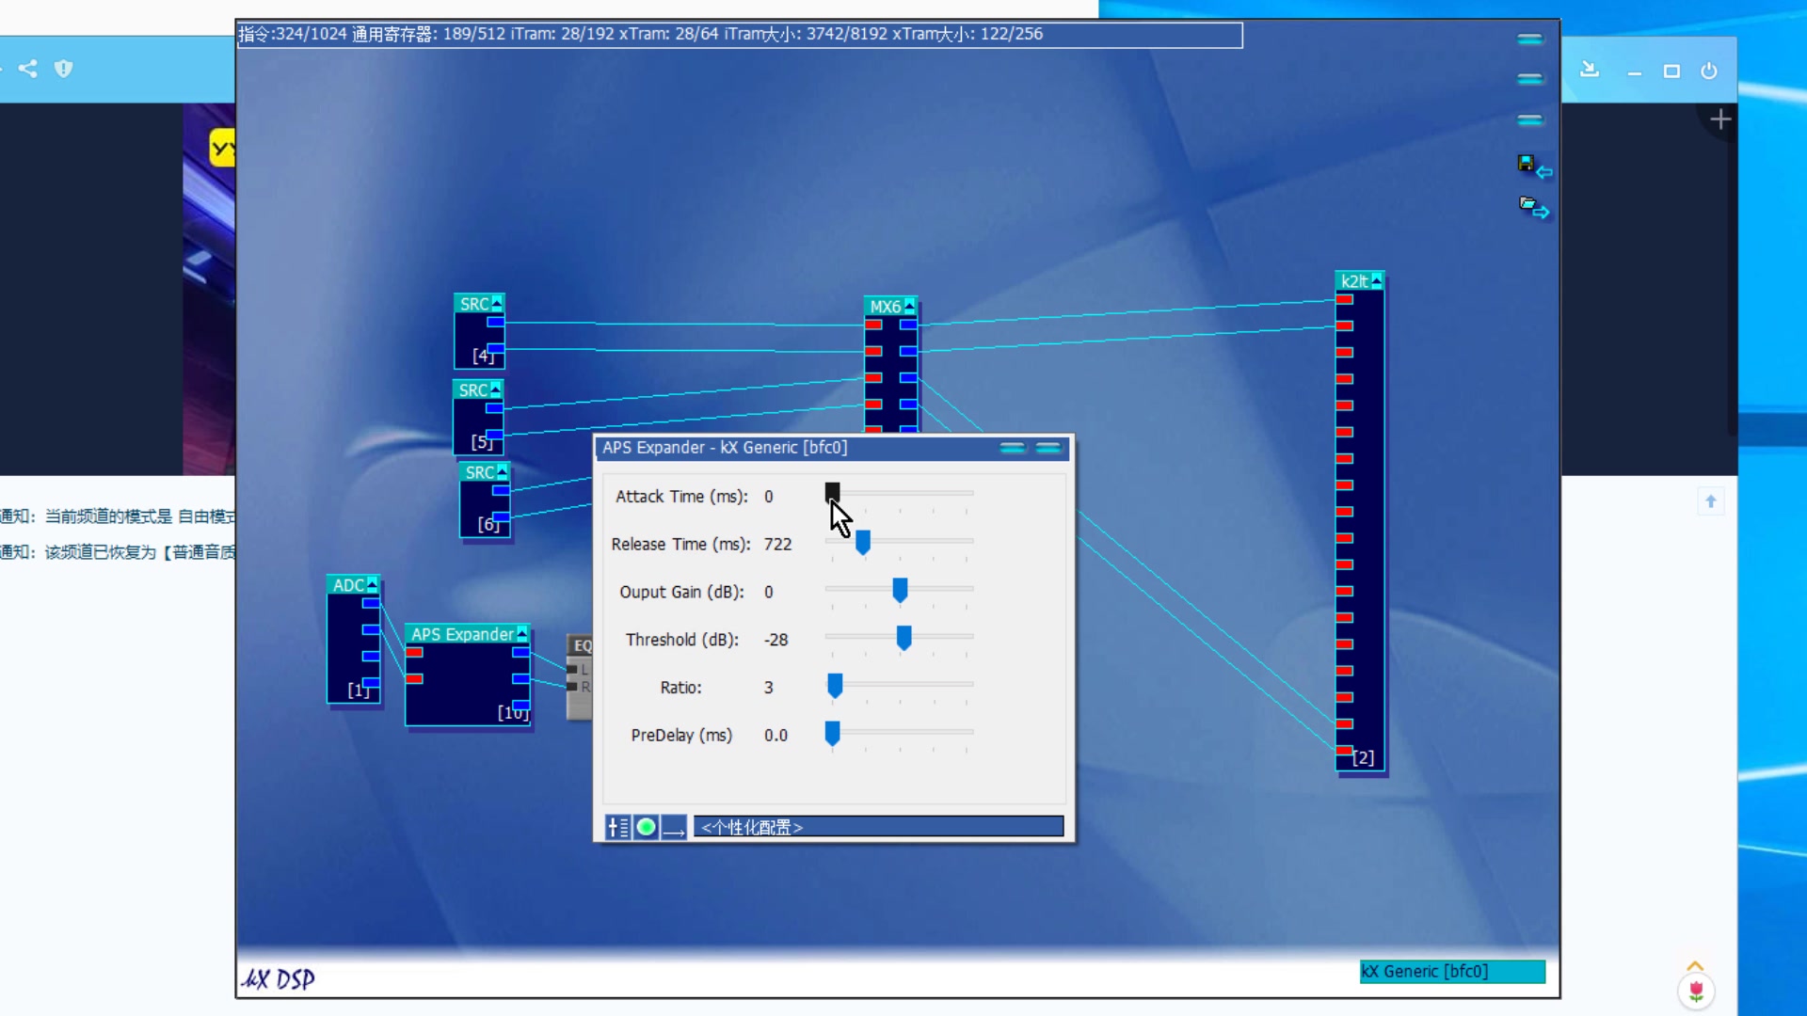This screenshot has width=1807, height=1016.
Task: Click the Release Time slider thumb
Action: pos(863,542)
